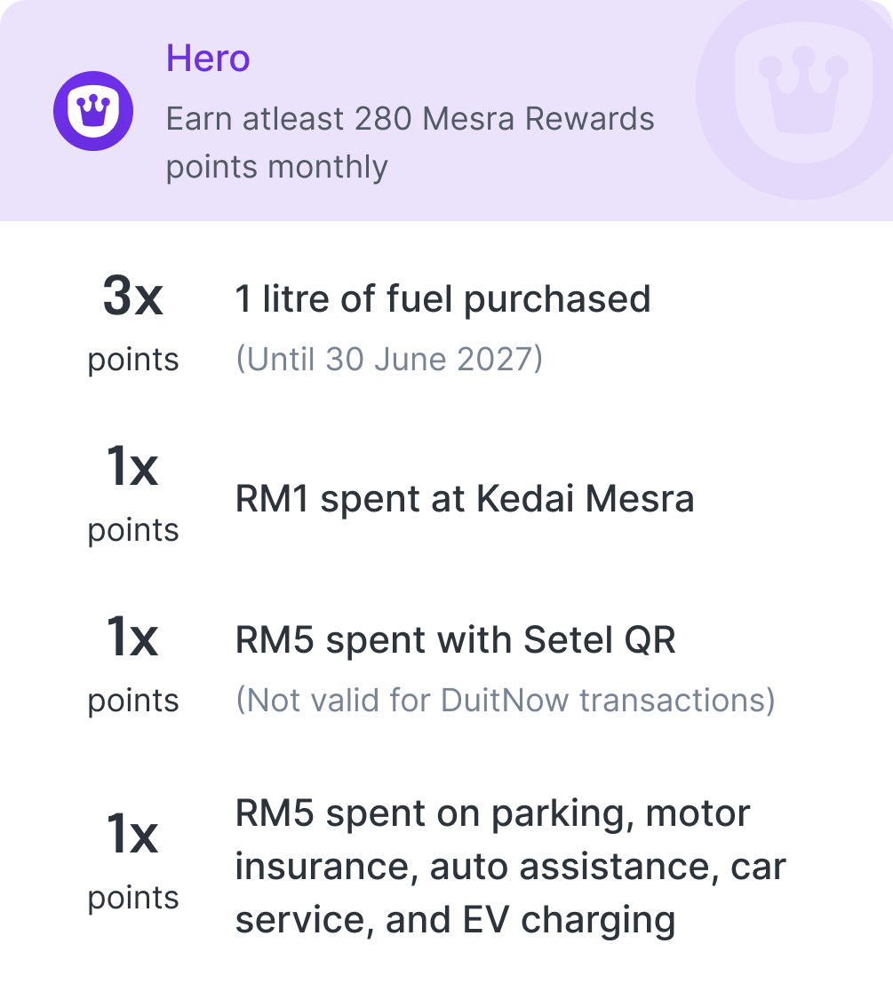Click 'service, and EV charging' text line
893x999 pixels.
[x=455, y=920]
